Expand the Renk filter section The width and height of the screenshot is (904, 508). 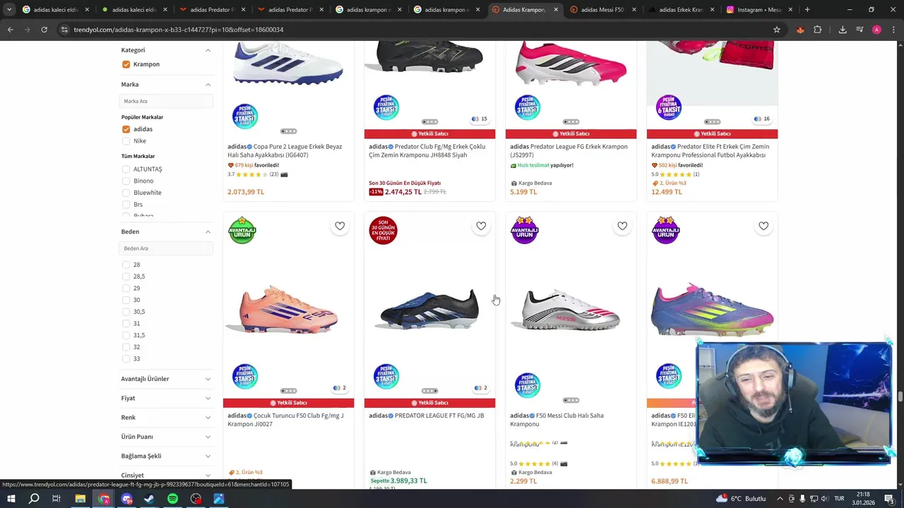click(x=166, y=418)
